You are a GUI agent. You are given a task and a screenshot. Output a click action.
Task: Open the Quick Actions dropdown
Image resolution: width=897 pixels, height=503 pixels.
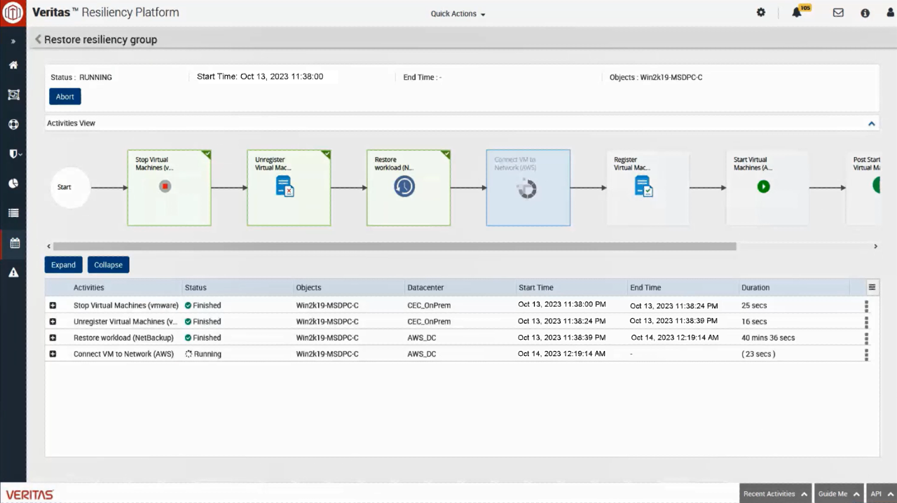point(458,14)
